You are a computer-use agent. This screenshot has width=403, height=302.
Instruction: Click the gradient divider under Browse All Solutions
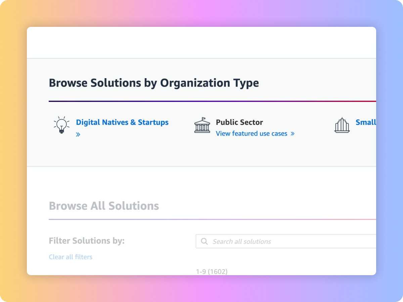[212, 219]
